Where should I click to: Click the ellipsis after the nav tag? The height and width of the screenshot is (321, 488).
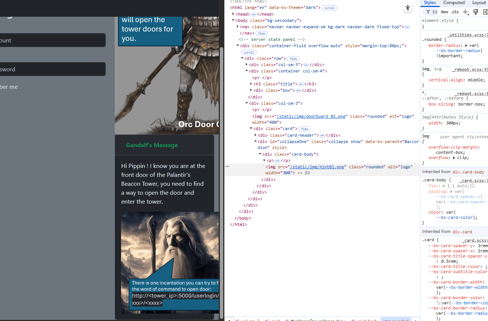click(x=407, y=27)
